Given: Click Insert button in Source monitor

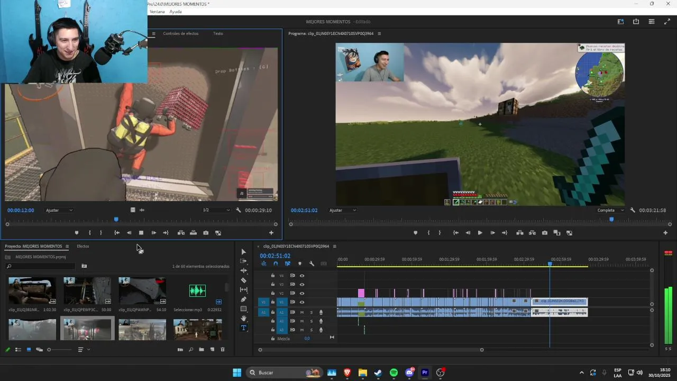Looking at the screenshot, I should 181,233.
